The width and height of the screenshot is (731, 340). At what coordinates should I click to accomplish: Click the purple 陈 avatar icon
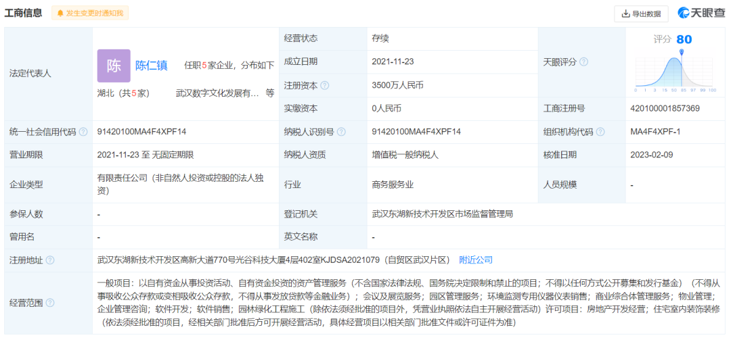(x=114, y=66)
